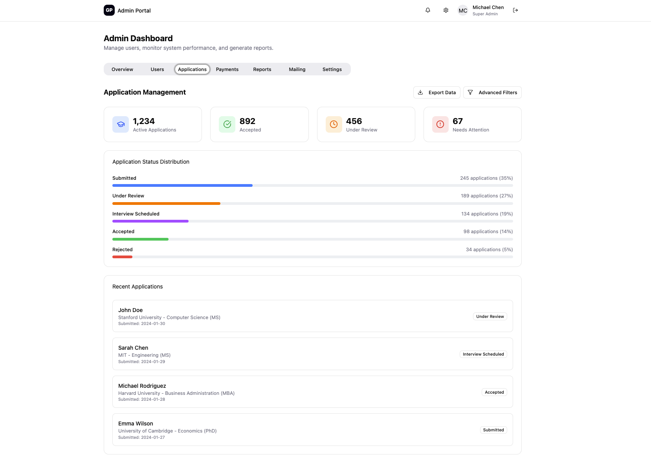
Task: Switch to the Overview tab
Action: (x=122, y=69)
